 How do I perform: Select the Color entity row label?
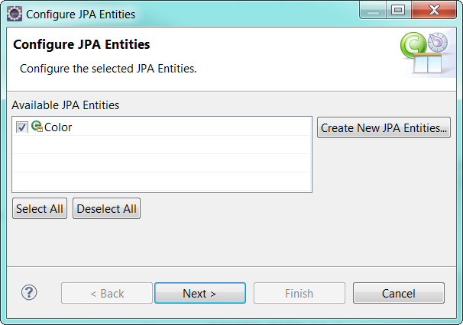tap(58, 127)
